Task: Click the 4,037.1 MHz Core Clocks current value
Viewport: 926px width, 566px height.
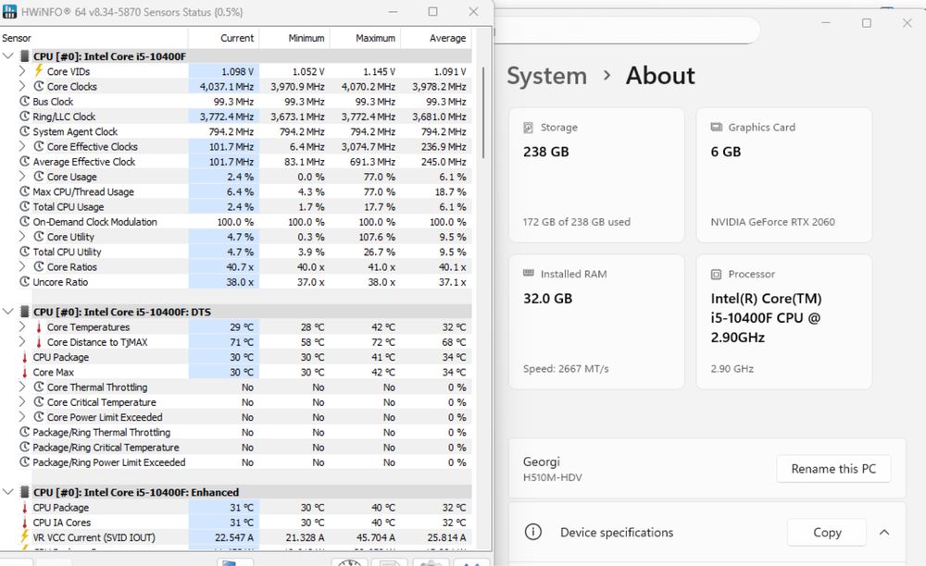Action: (226, 87)
